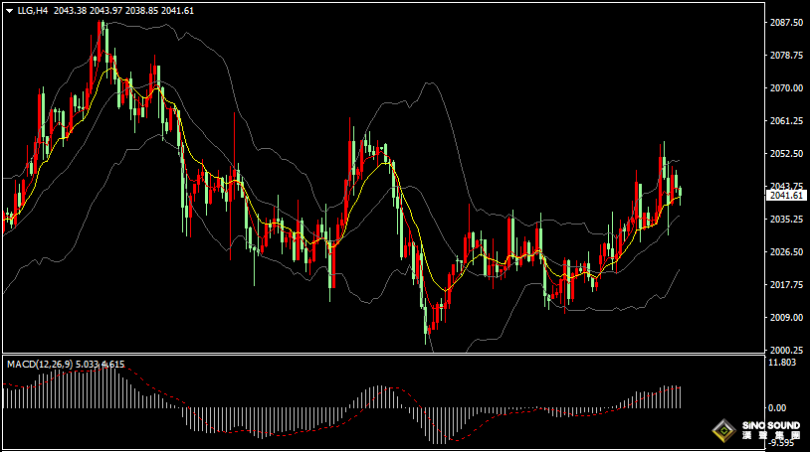Click the last rightmost candlestick on chart

[680, 194]
